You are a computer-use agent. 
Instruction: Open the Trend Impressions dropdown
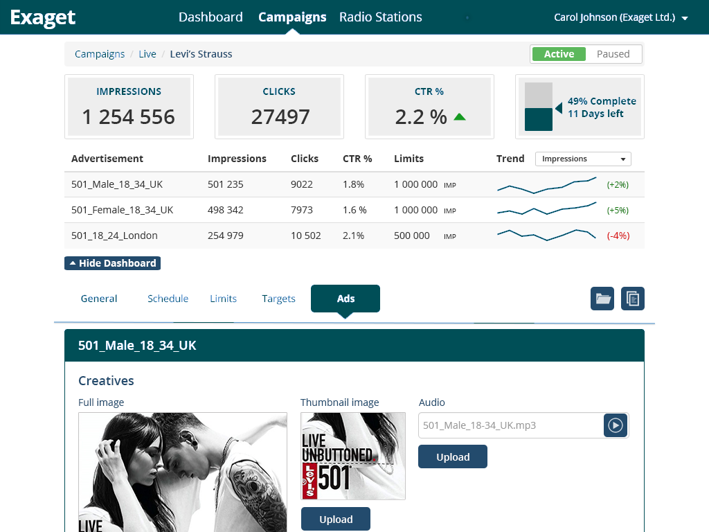(x=582, y=159)
